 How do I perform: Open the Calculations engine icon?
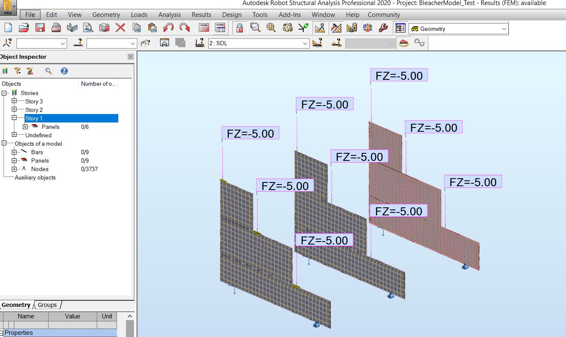(204, 28)
